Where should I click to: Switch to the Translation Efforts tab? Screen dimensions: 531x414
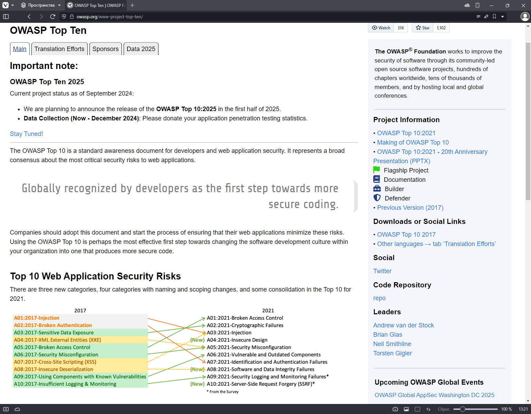(x=59, y=49)
